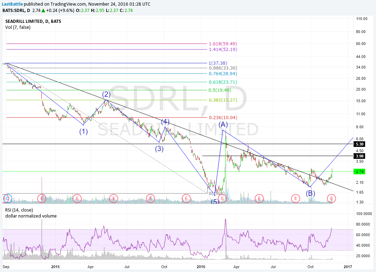Click the blue D dividend marker at chart start

tap(8, 199)
